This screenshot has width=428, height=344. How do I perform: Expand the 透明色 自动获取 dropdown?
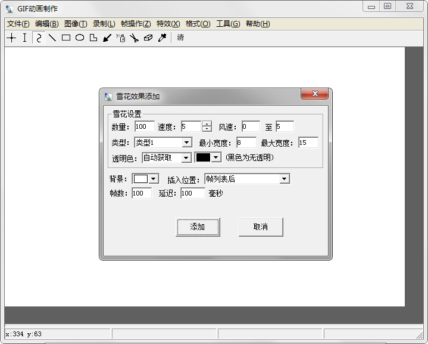[x=186, y=157]
